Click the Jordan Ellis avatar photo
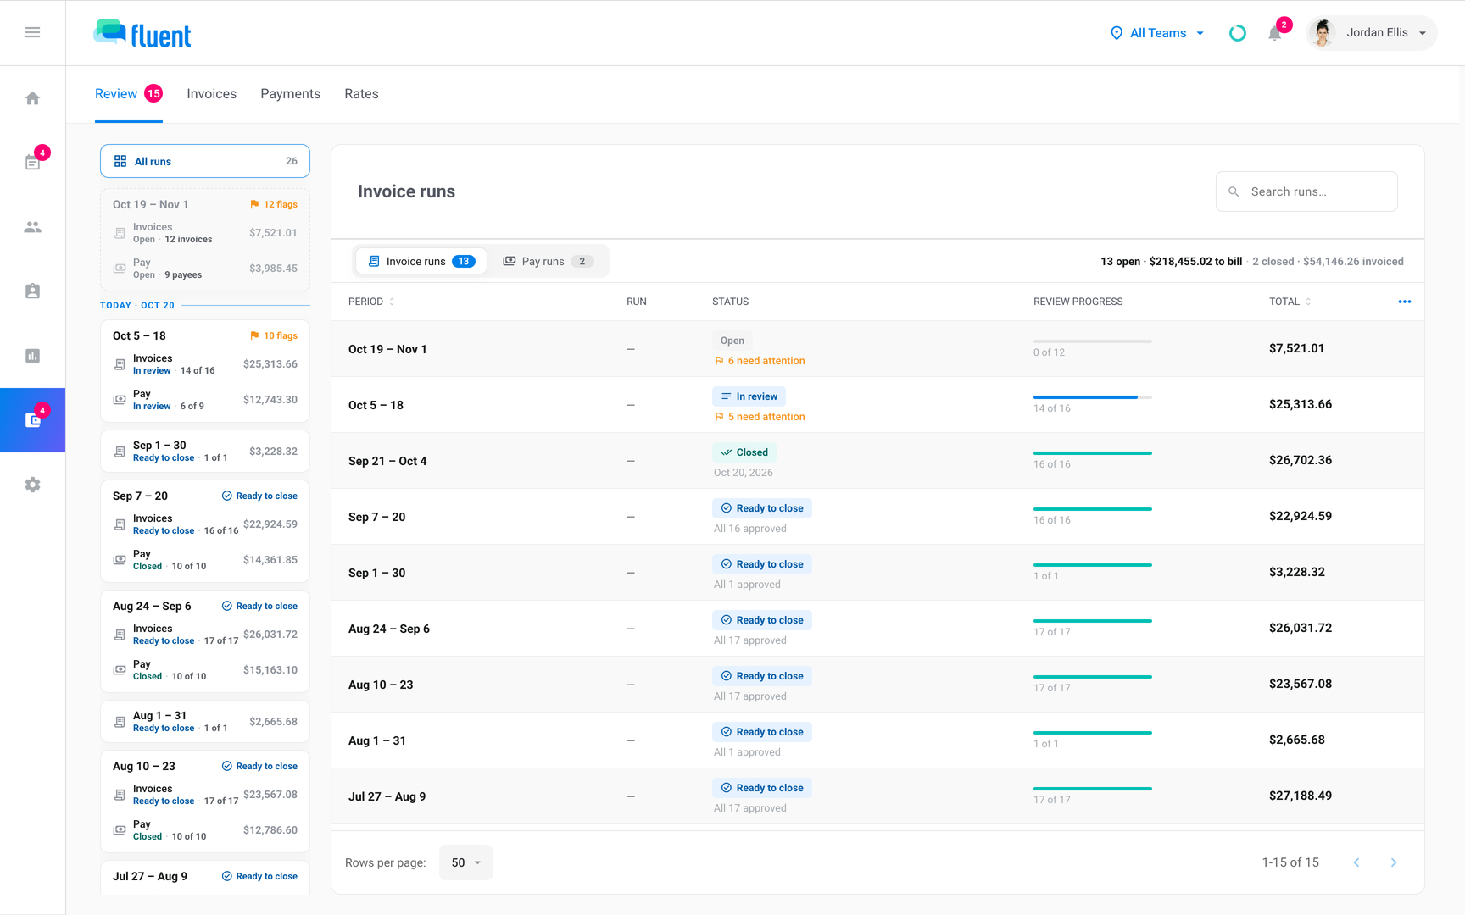The width and height of the screenshot is (1465, 915). (x=1323, y=33)
